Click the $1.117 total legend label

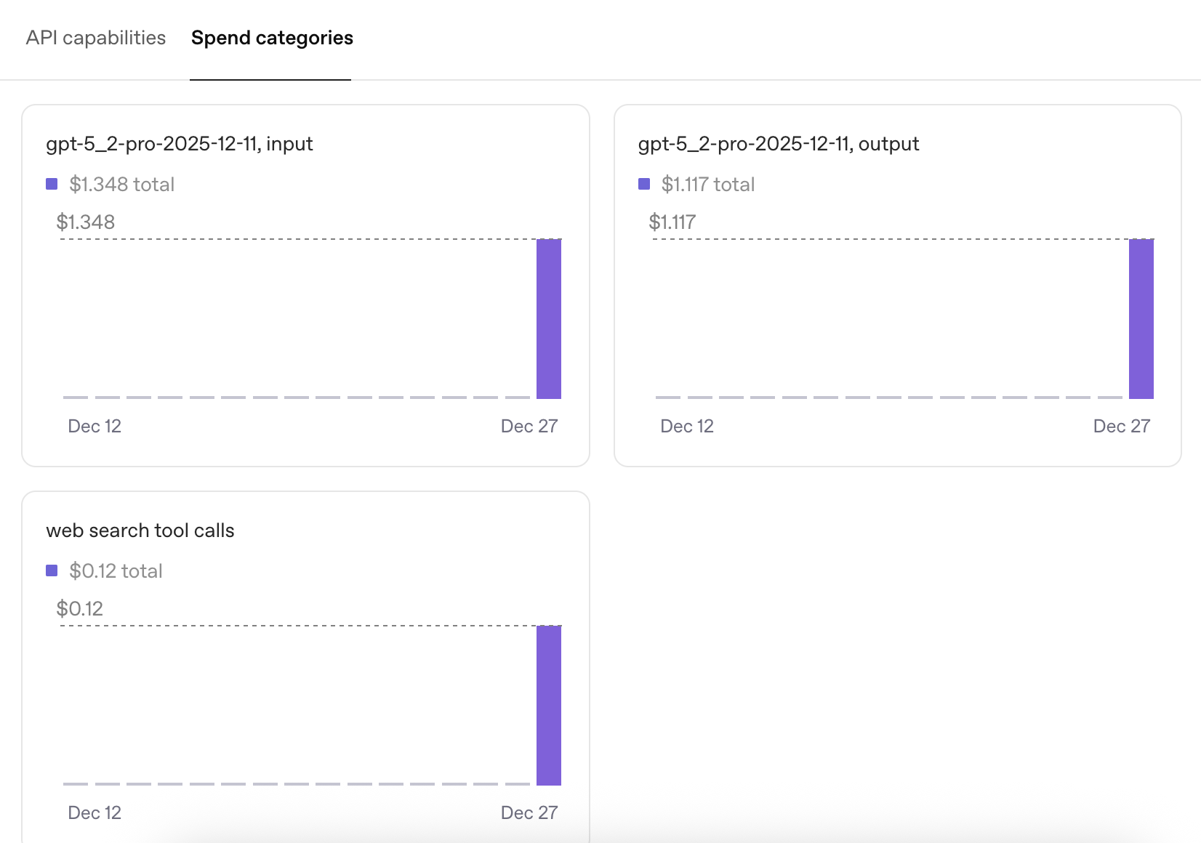(708, 185)
